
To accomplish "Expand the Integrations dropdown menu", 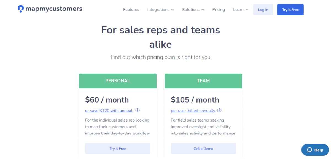I will 160,10.
